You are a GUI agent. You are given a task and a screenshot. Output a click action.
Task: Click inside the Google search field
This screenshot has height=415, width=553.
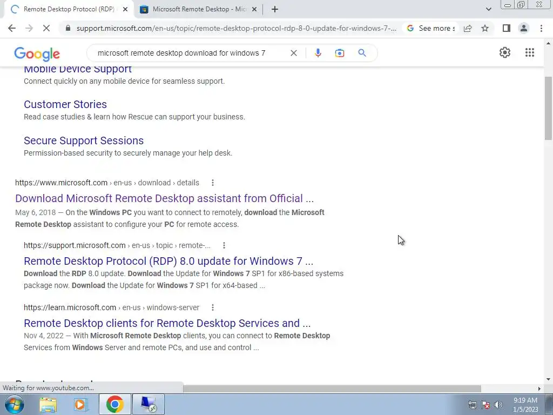(x=181, y=53)
